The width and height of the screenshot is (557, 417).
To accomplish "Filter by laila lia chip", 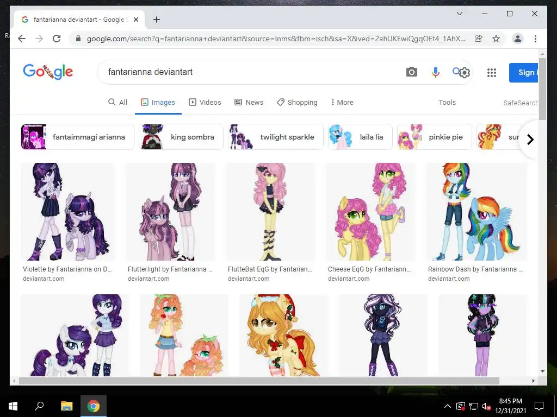I will [x=360, y=137].
